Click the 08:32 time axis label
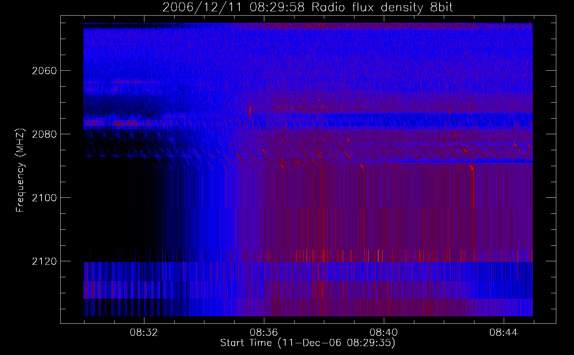Screen dimensions: 574x355 pos(144,333)
